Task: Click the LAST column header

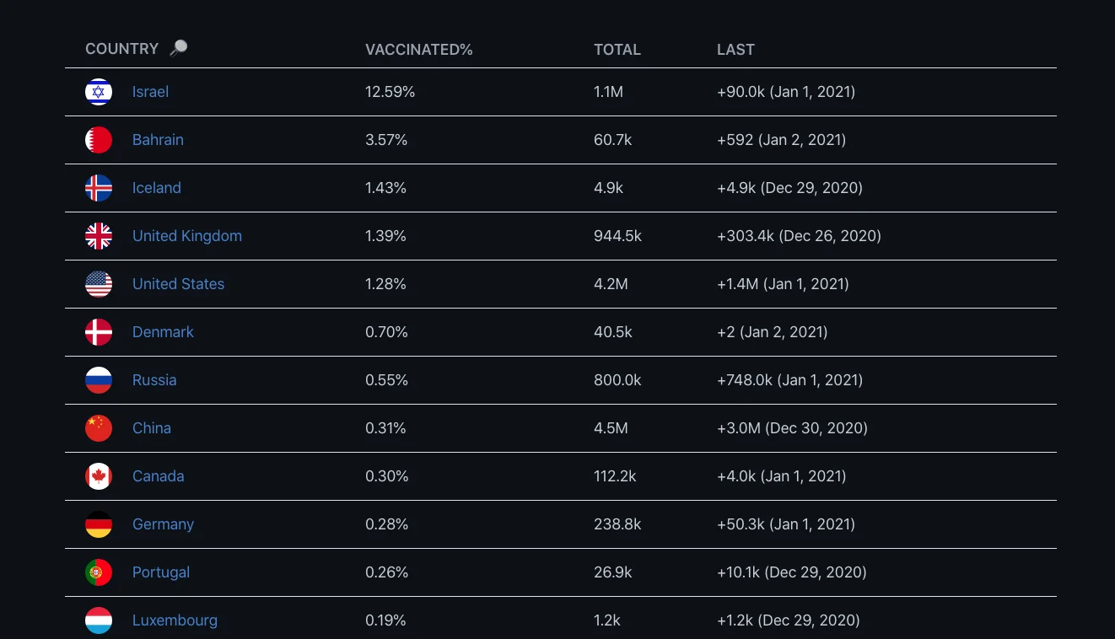Action: 735,50
